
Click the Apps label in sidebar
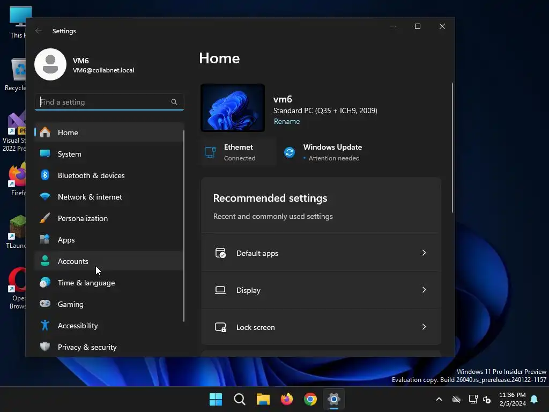click(x=66, y=240)
